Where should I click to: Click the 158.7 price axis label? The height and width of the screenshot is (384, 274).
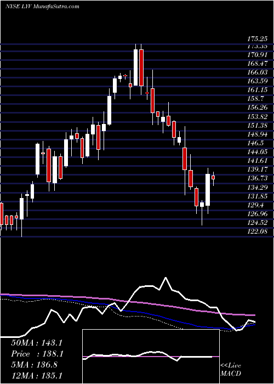(x=255, y=99)
